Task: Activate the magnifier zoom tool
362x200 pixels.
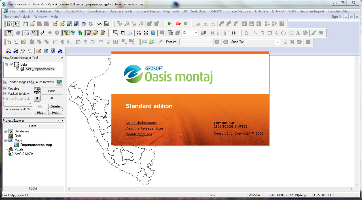Action: (x=116, y=33)
